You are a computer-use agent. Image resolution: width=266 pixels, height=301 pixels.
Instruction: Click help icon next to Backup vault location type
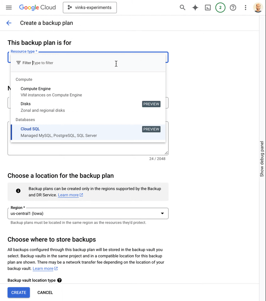click(x=59, y=280)
